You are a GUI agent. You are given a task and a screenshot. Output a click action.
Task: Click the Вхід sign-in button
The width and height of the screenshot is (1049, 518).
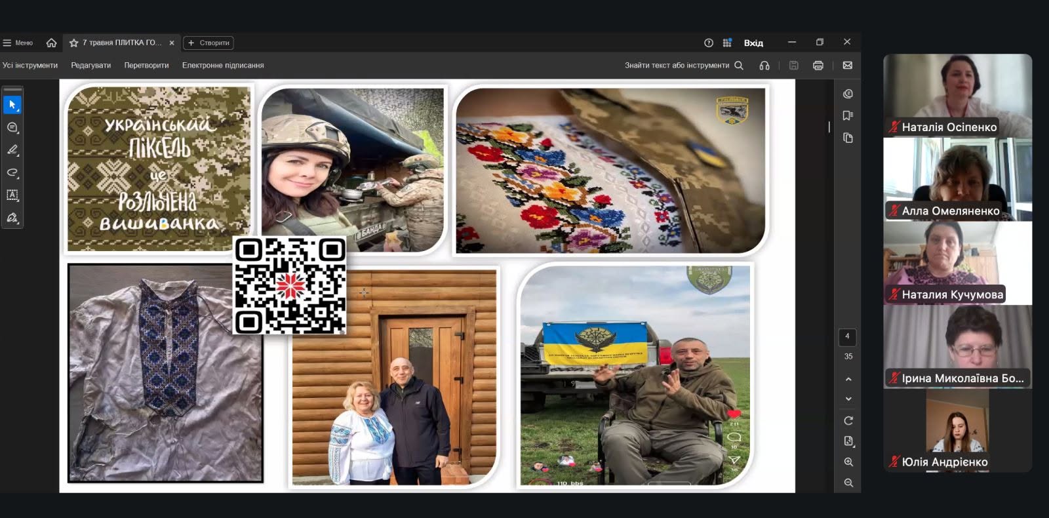(753, 43)
